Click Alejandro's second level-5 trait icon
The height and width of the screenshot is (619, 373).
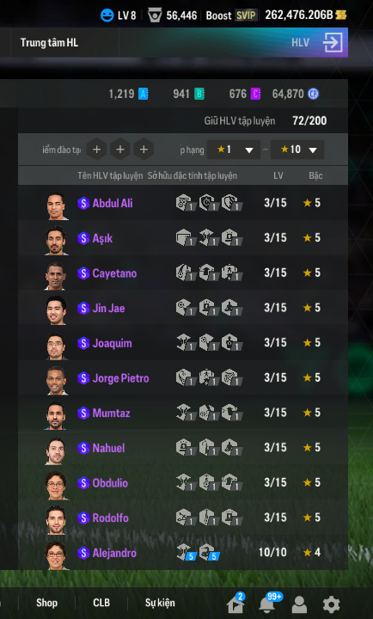[x=208, y=552]
